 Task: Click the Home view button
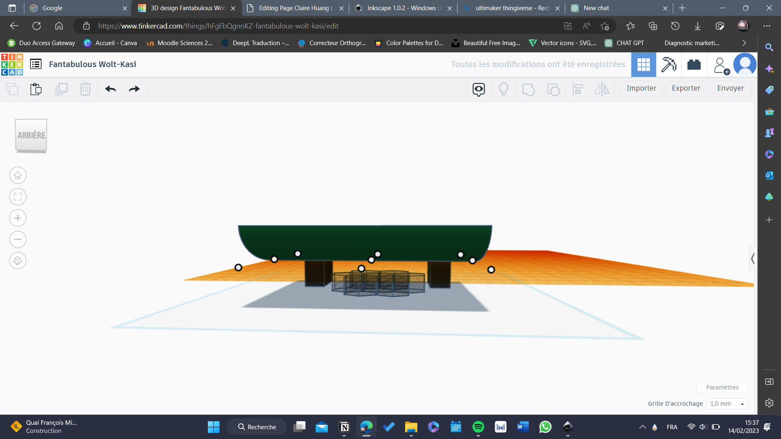point(18,176)
